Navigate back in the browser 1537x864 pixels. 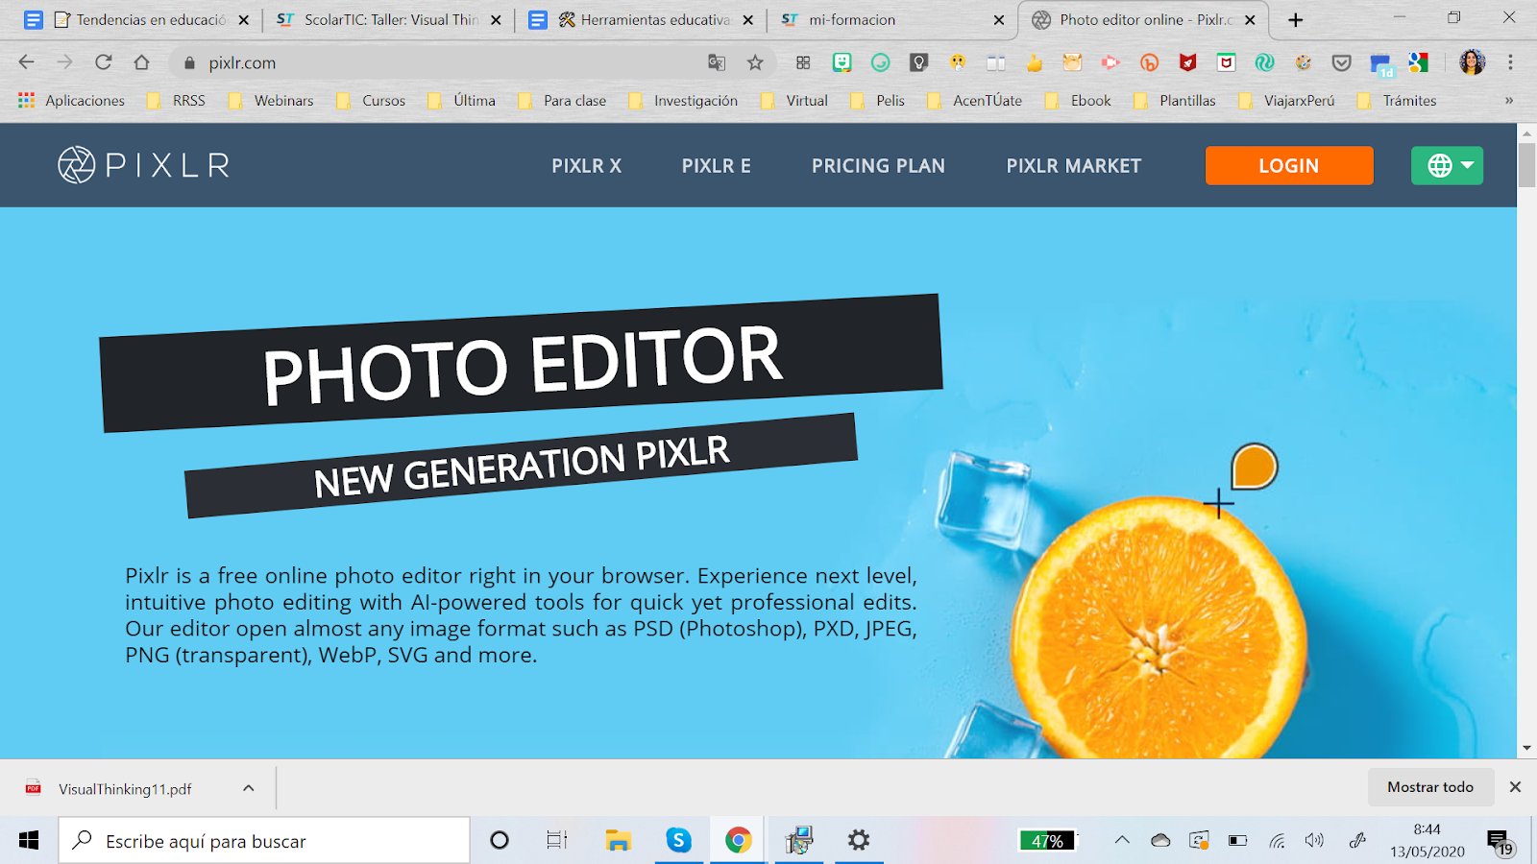coord(27,62)
